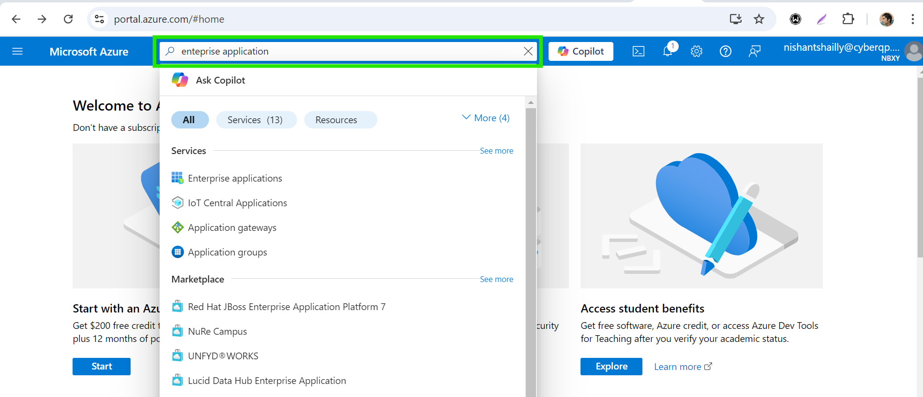
Task: Click the Enterprise applications grid icon
Action: coord(178,178)
